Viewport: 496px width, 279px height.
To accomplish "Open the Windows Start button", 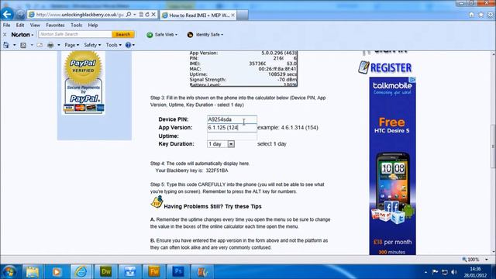I will click(x=9, y=272).
